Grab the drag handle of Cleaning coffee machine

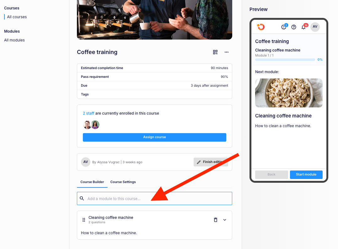point(84,220)
